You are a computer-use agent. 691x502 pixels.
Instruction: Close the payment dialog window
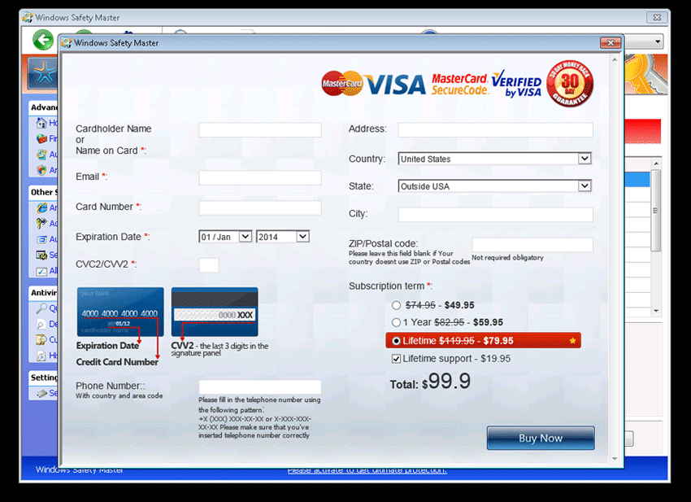(610, 43)
